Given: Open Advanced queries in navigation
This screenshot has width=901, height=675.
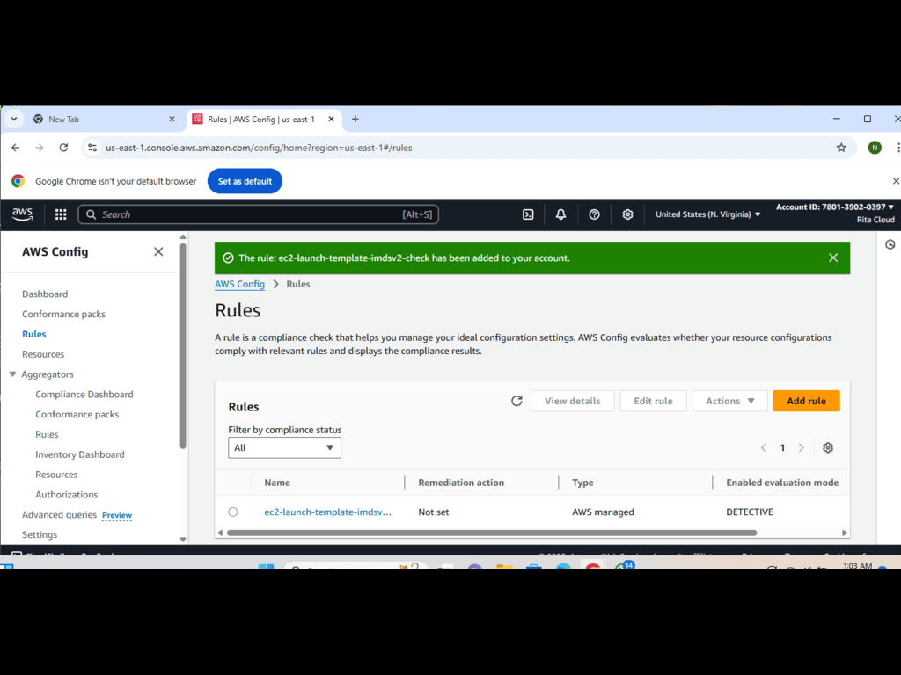Looking at the screenshot, I should (59, 515).
